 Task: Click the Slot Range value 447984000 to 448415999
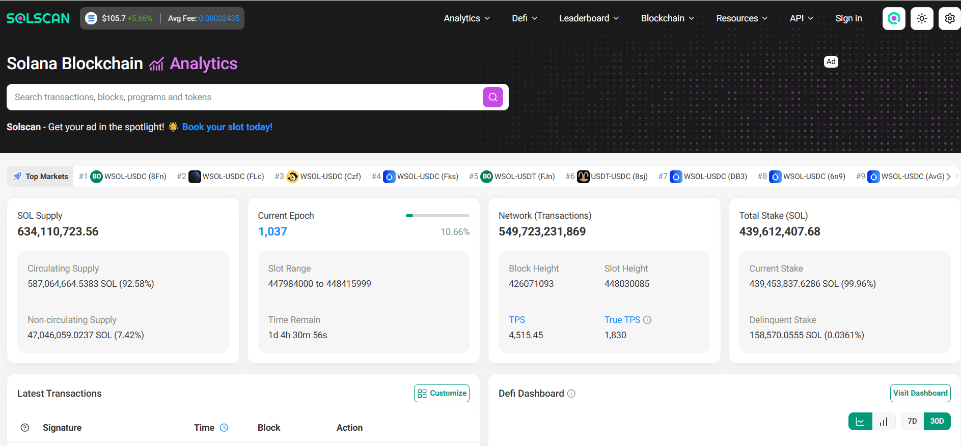319,284
